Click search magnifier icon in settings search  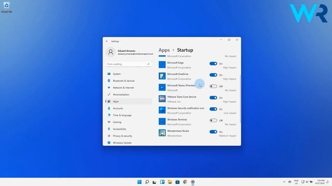tap(148, 64)
